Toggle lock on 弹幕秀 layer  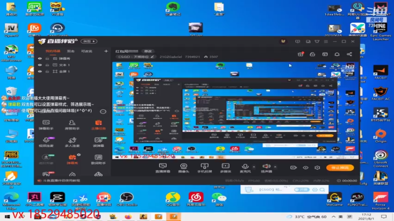(x=47, y=58)
